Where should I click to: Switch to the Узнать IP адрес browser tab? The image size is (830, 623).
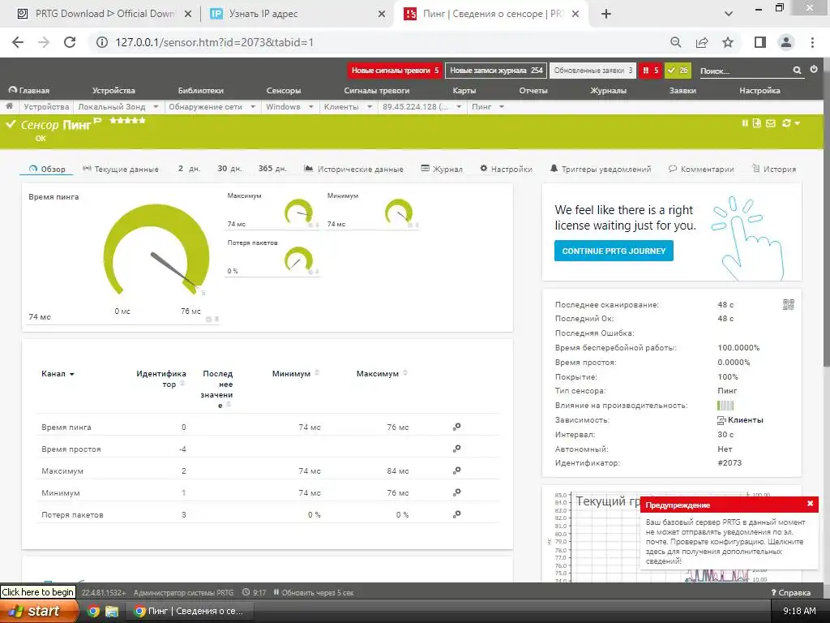click(297, 14)
